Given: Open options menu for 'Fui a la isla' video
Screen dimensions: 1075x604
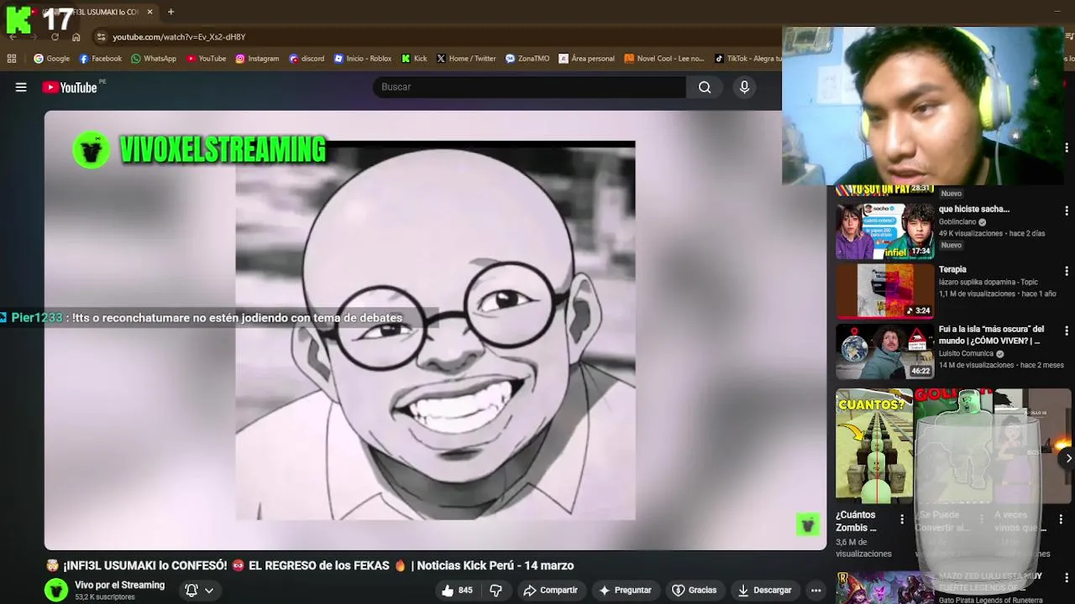Looking at the screenshot, I should (1067, 331).
